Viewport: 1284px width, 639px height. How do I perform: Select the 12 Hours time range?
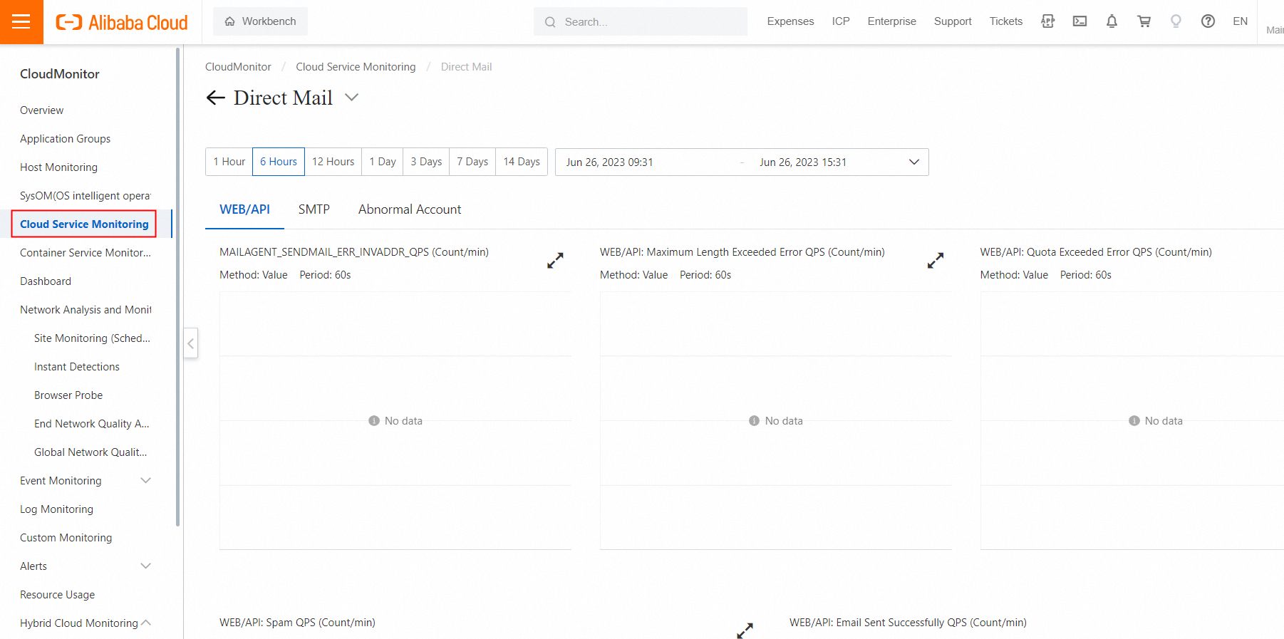coord(333,162)
